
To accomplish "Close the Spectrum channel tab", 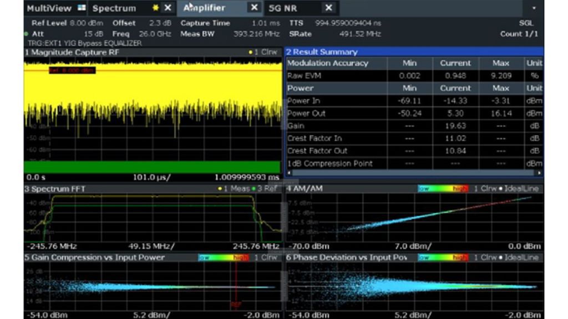I will (168, 8).
